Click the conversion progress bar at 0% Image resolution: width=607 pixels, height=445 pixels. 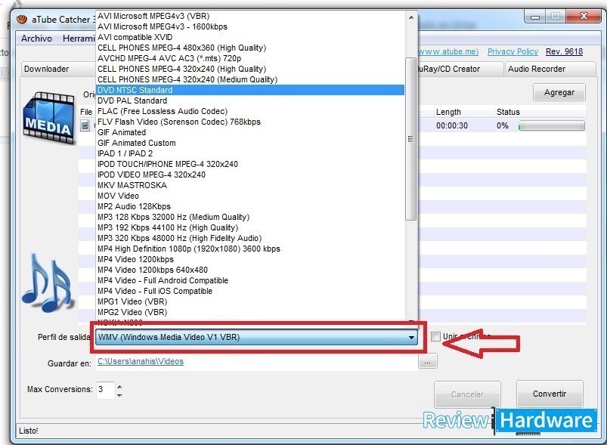point(552,125)
